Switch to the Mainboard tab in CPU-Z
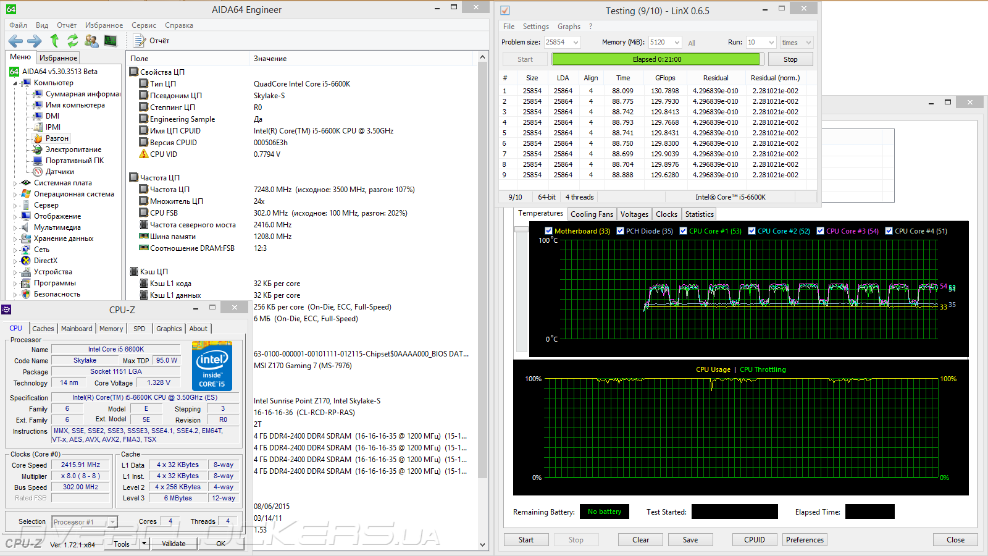The image size is (988, 556). click(77, 329)
